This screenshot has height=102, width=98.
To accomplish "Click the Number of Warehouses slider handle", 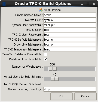I will [53, 69].
